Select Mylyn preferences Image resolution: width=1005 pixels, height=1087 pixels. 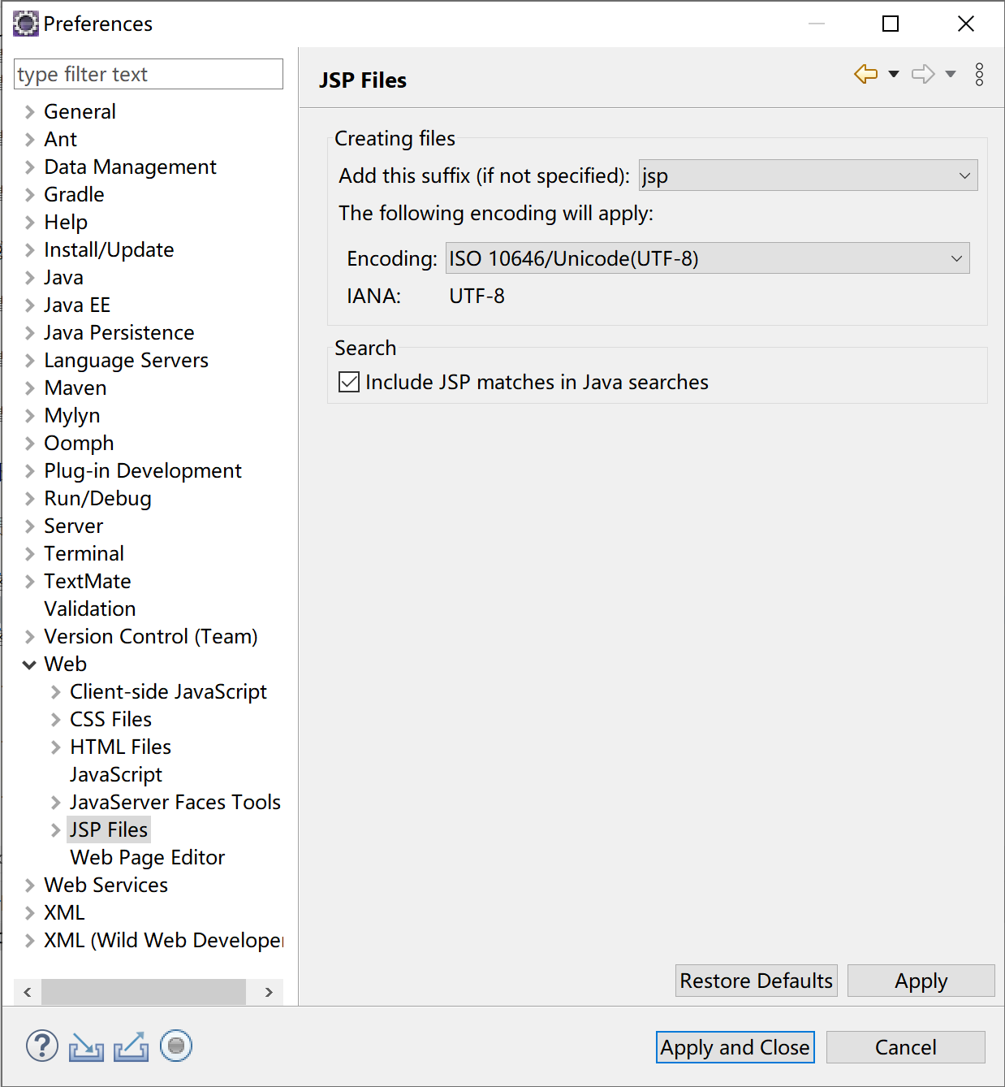72,415
